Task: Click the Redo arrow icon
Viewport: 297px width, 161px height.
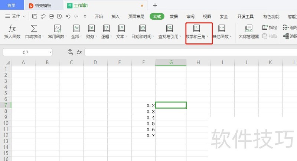Action: pyautogui.click(x=76, y=16)
